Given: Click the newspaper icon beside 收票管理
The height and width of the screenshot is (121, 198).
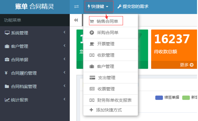Looking at the screenshot, I should coord(92,89).
